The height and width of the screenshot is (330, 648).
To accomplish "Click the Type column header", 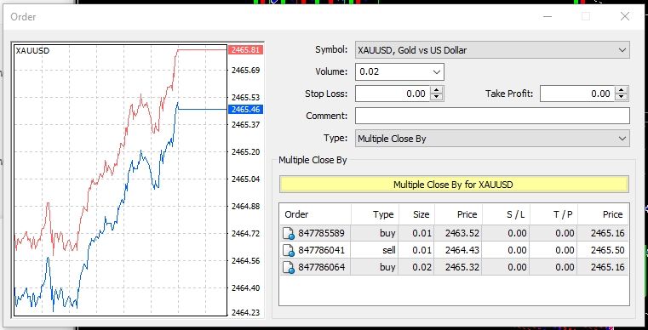I will point(376,214).
